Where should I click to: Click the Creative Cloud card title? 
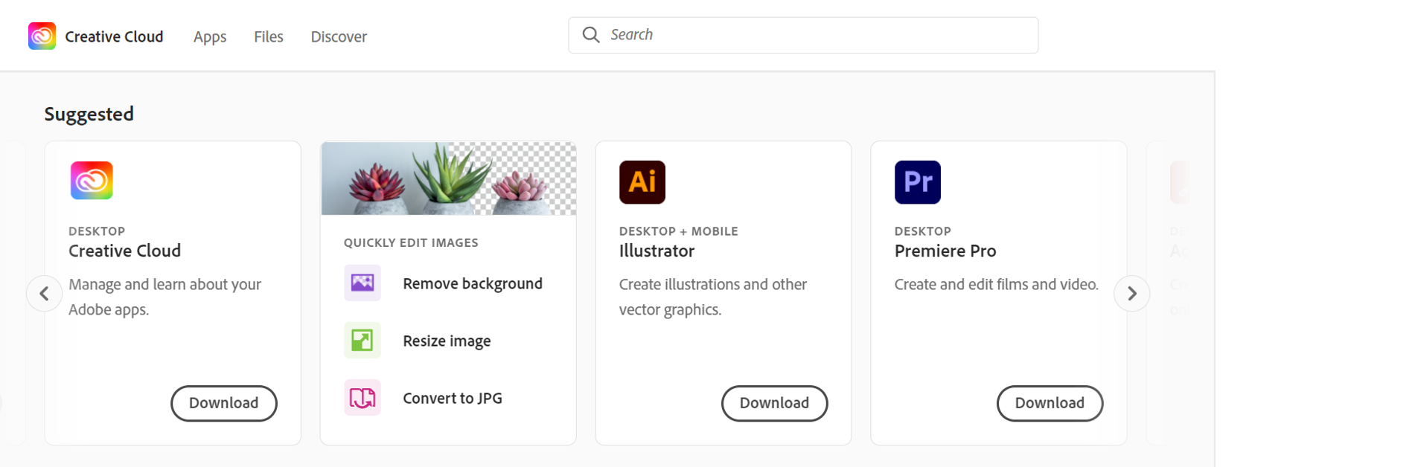[x=125, y=251]
